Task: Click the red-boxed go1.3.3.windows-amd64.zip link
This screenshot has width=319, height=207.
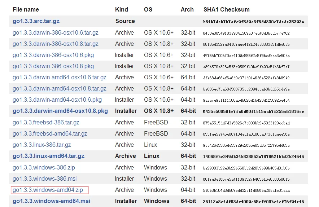Action: click(x=48, y=190)
